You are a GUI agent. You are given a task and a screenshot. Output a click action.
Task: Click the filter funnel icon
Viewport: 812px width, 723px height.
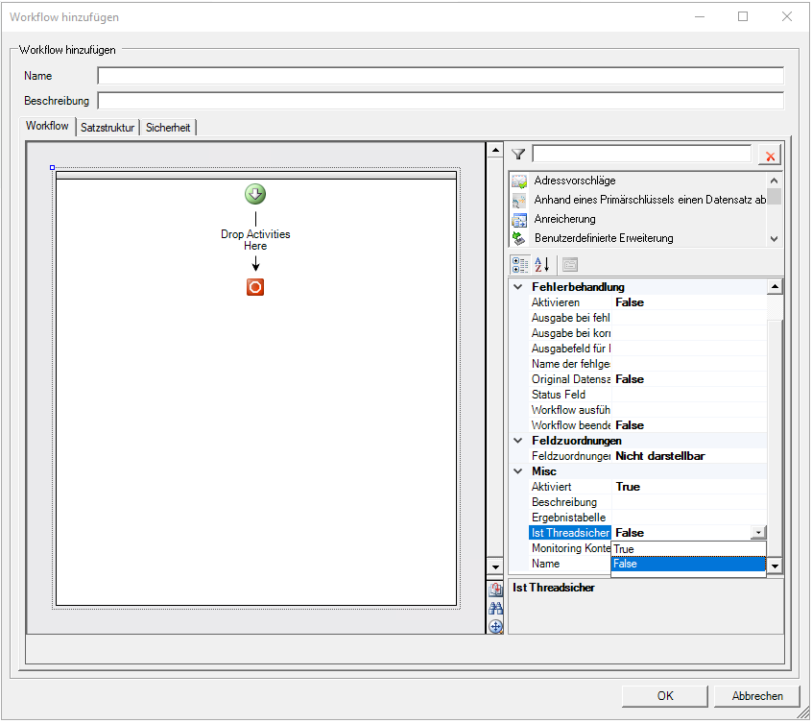point(518,155)
